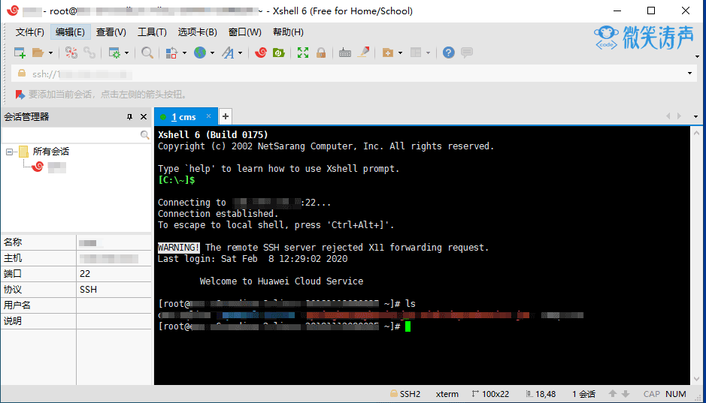Open the 帮助(H) menu

pyautogui.click(x=288, y=32)
